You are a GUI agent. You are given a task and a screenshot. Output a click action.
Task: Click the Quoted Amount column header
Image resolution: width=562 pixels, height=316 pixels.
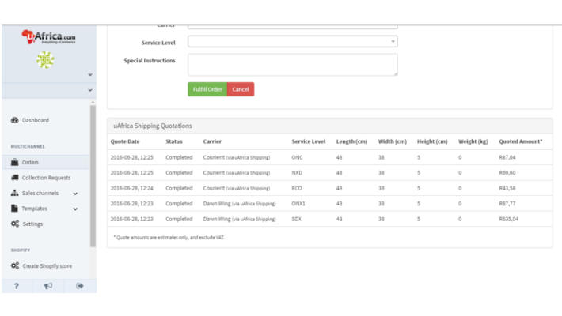pos(520,141)
